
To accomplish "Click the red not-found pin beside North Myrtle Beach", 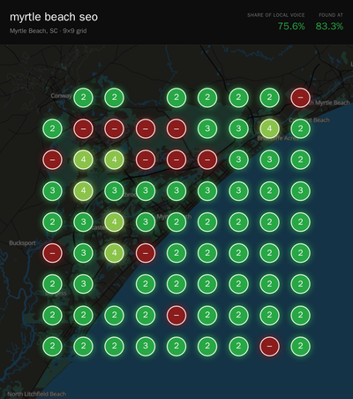I will tap(300, 97).
